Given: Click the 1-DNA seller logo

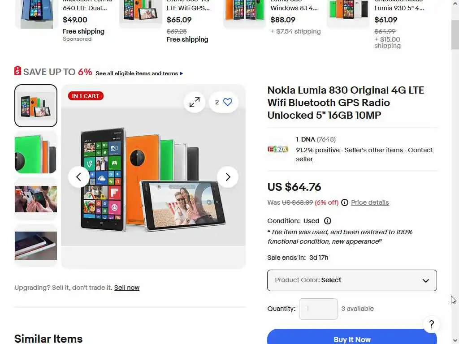Looking at the screenshot, I should pyautogui.click(x=278, y=149).
